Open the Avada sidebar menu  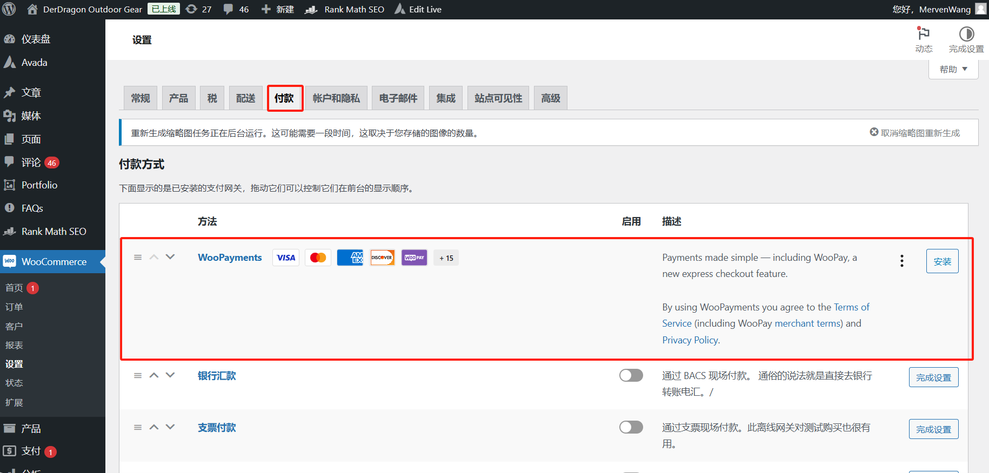pos(52,63)
